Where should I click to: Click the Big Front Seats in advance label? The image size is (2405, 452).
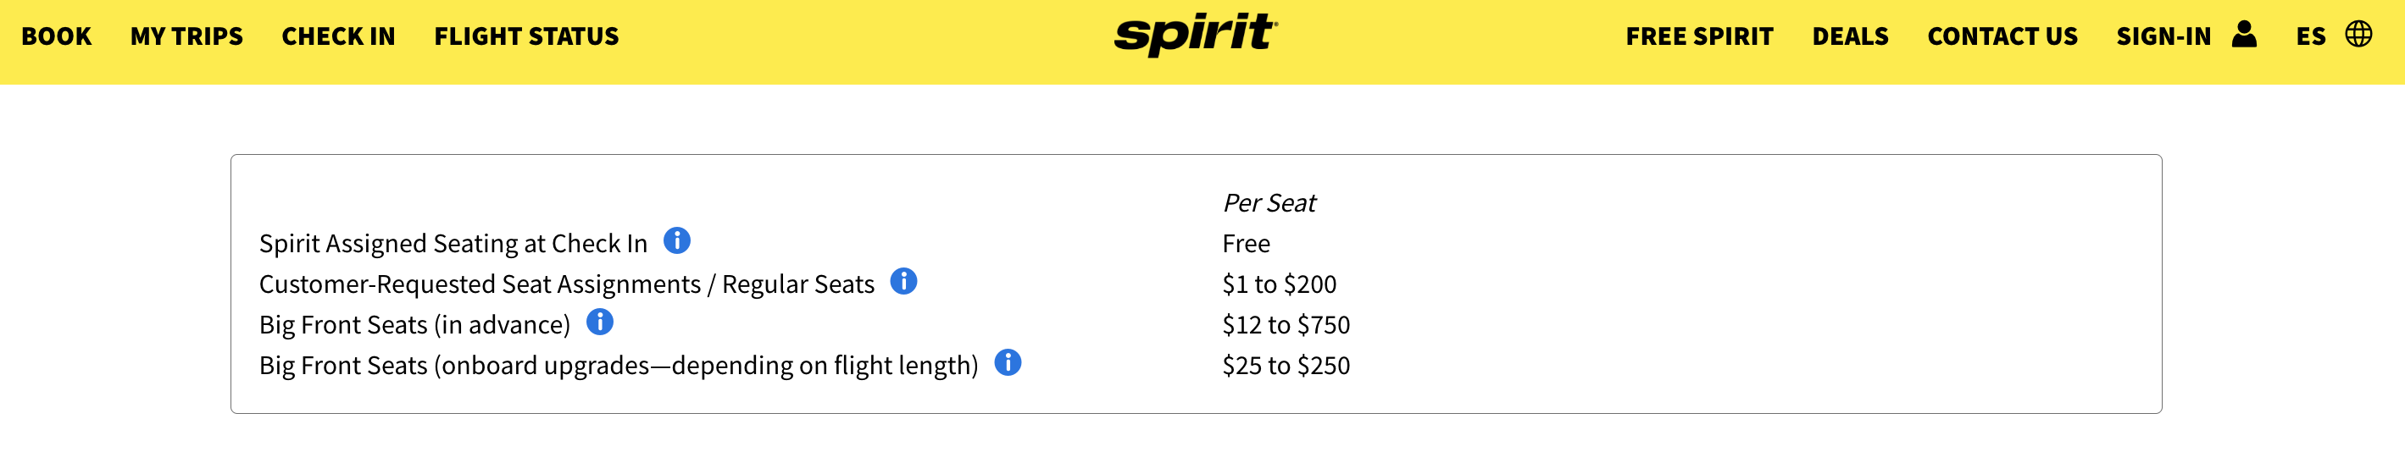(414, 324)
